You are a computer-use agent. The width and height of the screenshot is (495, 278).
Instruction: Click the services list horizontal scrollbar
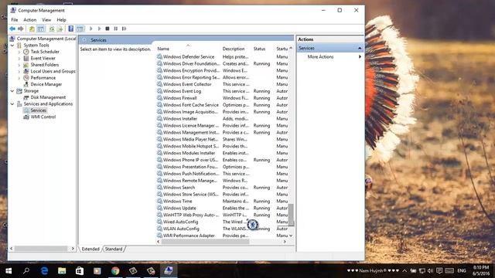coord(205,242)
